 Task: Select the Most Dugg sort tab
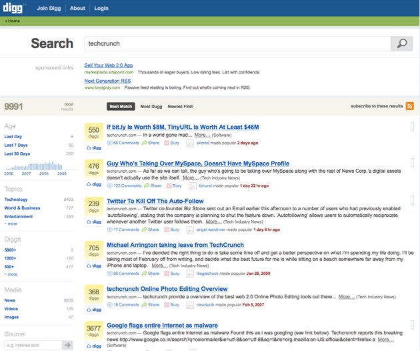pyautogui.click(x=151, y=107)
